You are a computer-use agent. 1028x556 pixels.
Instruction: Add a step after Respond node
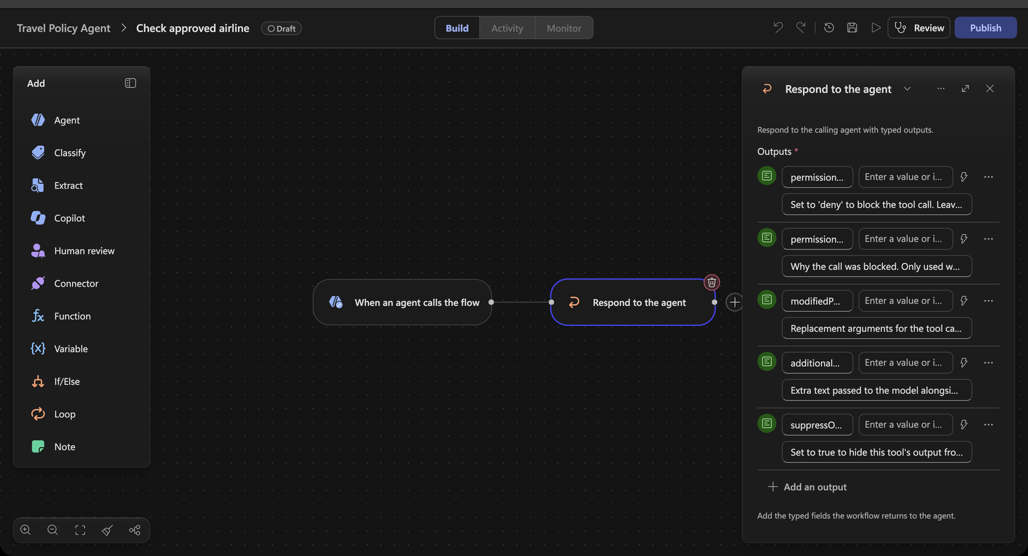pos(734,302)
